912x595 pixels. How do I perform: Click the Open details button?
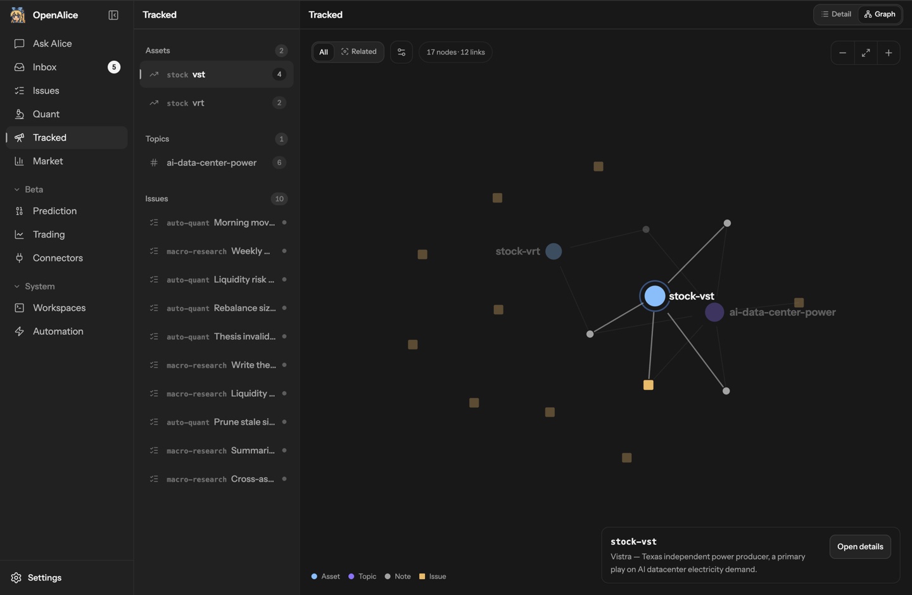point(860,547)
